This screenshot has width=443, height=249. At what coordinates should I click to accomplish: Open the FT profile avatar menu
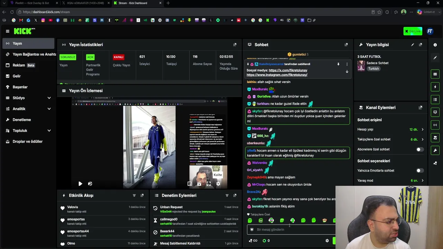coord(430,31)
